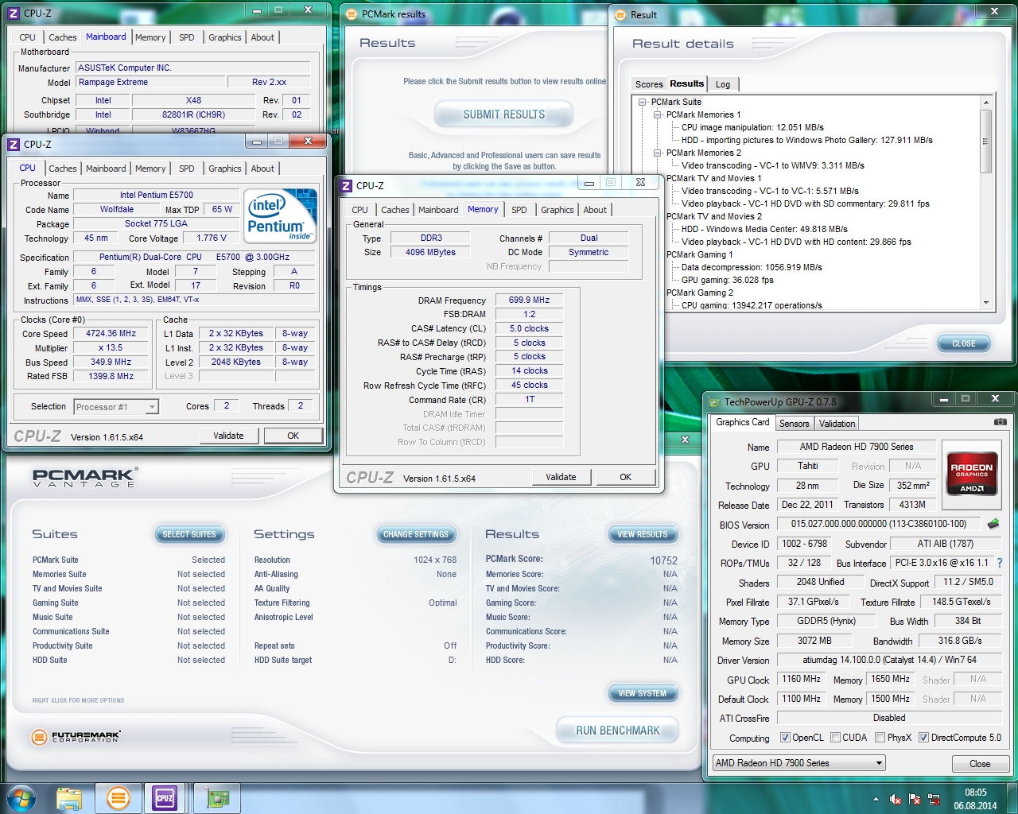Click Run Benchmark in PCMark Vantage
Image resolution: width=1018 pixels, height=814 pixels.
coord(618,731)
